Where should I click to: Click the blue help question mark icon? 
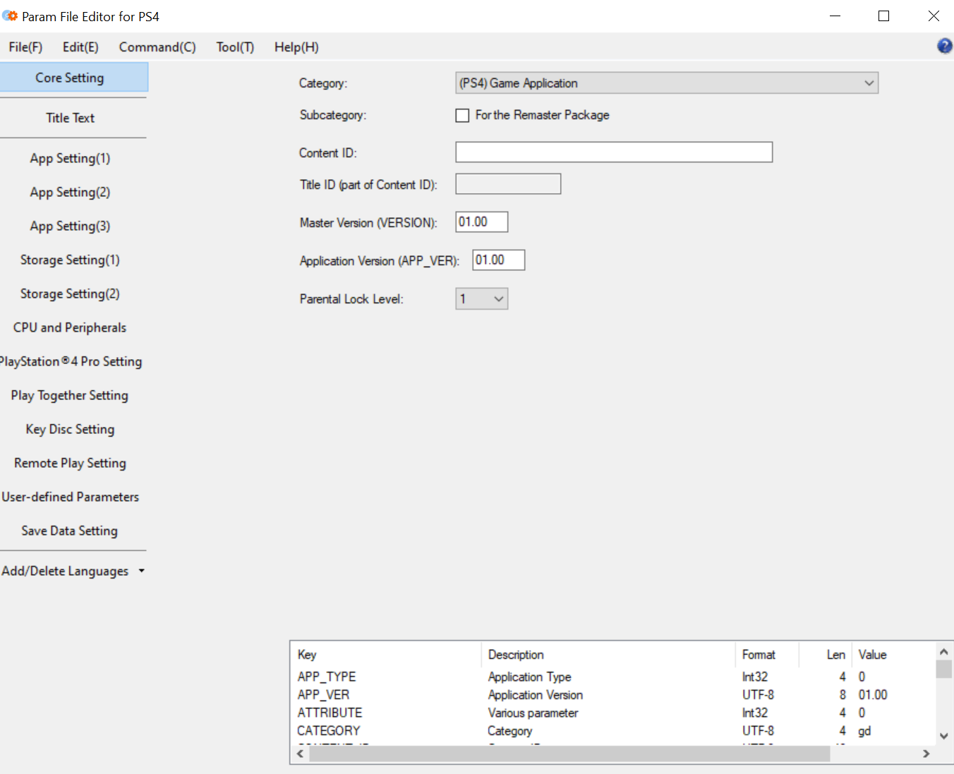[x=944, y=47]
